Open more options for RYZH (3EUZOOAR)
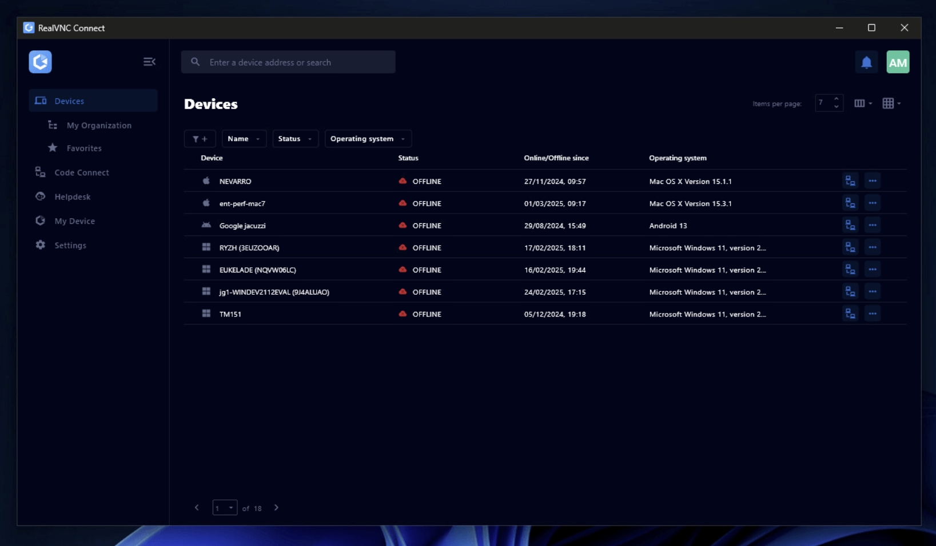Viewport: 936px width, 546px height. (x=873, y=248)
